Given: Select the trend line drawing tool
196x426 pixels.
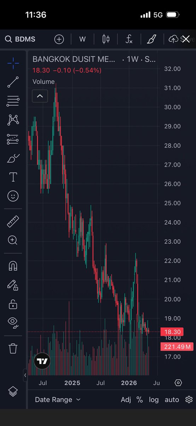Looking at the screenshot, I should tap(13, 82).
